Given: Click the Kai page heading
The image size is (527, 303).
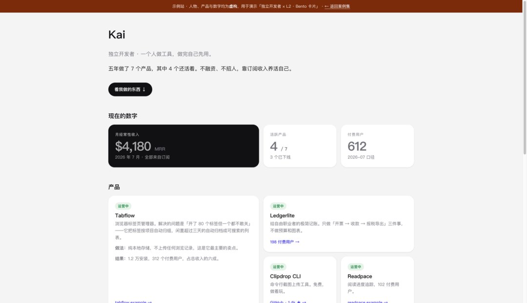Looking at the screenshot, I should [117, 35].
